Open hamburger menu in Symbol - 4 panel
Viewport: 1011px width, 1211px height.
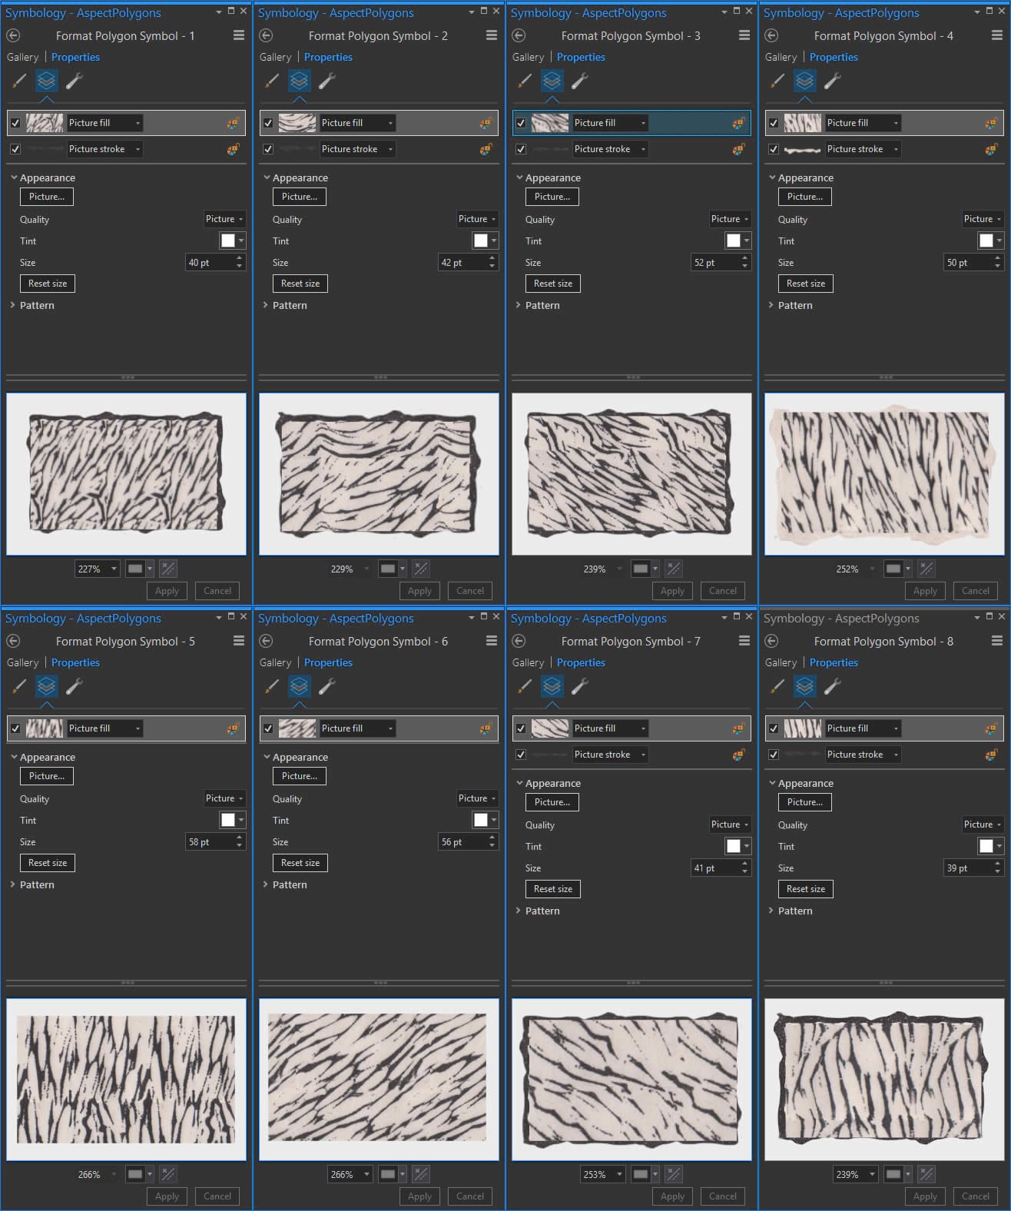tap(997, 36)
